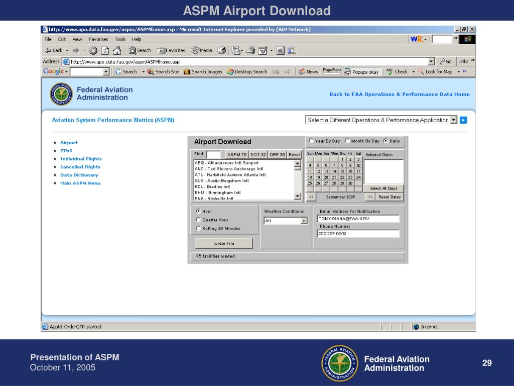Click the Order File button

224,243
